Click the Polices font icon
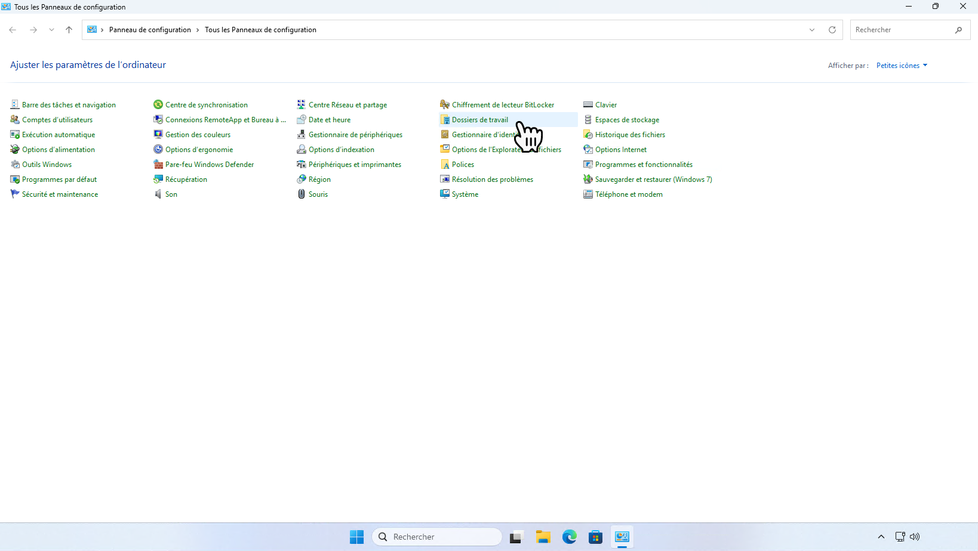The height and width of the screenshot is (551, 978). (x=445, y=165)
